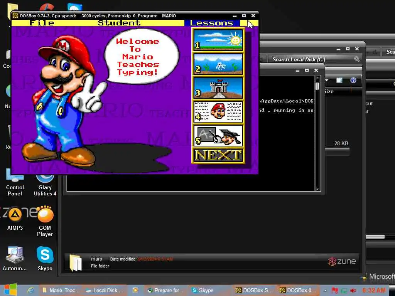
Task: Click the NEXT button in the lessons panel
Action: [218, 155]
